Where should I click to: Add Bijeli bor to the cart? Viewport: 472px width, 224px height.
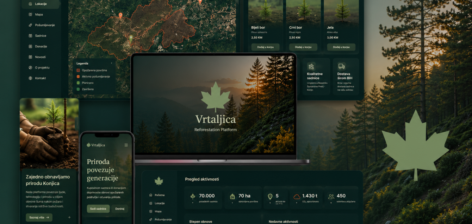click(x=265, y=47)
